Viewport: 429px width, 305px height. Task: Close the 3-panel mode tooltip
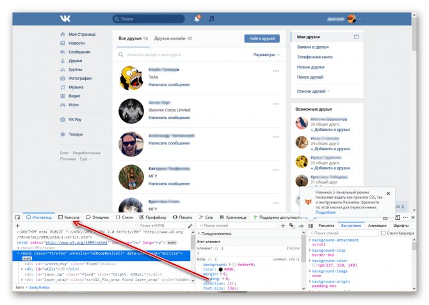point(388,194)
